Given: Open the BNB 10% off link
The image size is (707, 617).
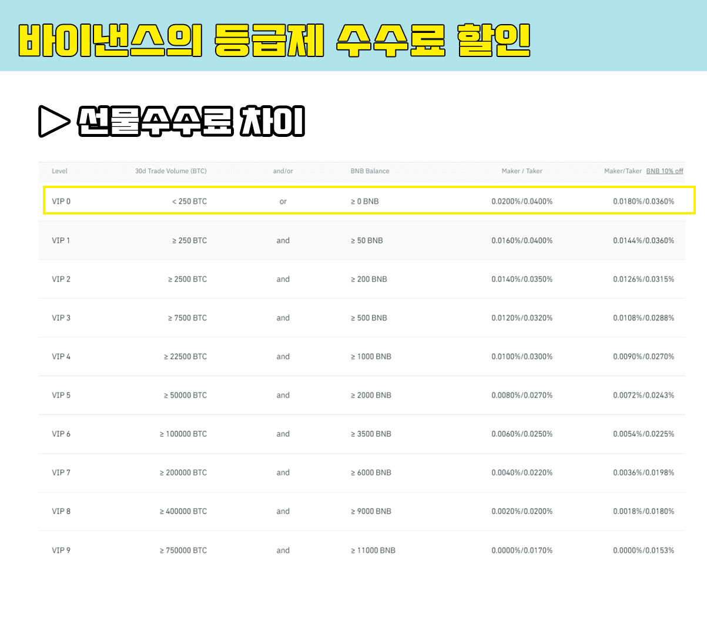Looking at the screenshot, I should pyautogui.click(x=665, y=171).
